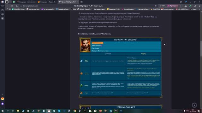This screenshot has width=202, height=113.
Task: Switch to the Yandex Mail inbox tab
Action: click(x=47, y=2)
